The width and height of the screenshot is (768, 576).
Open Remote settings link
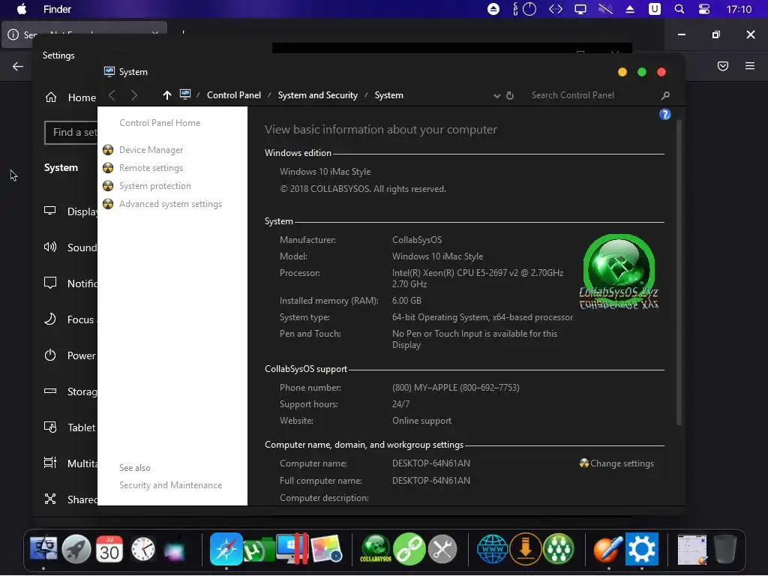point(151,168)
